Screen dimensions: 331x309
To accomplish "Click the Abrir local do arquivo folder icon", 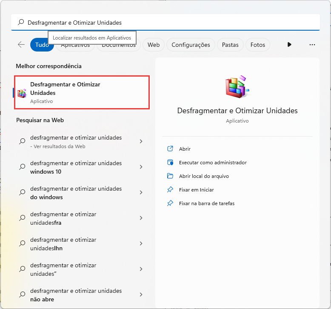I will coord(170,176).
